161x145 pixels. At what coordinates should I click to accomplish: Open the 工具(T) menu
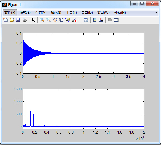[x=71, y=13]
